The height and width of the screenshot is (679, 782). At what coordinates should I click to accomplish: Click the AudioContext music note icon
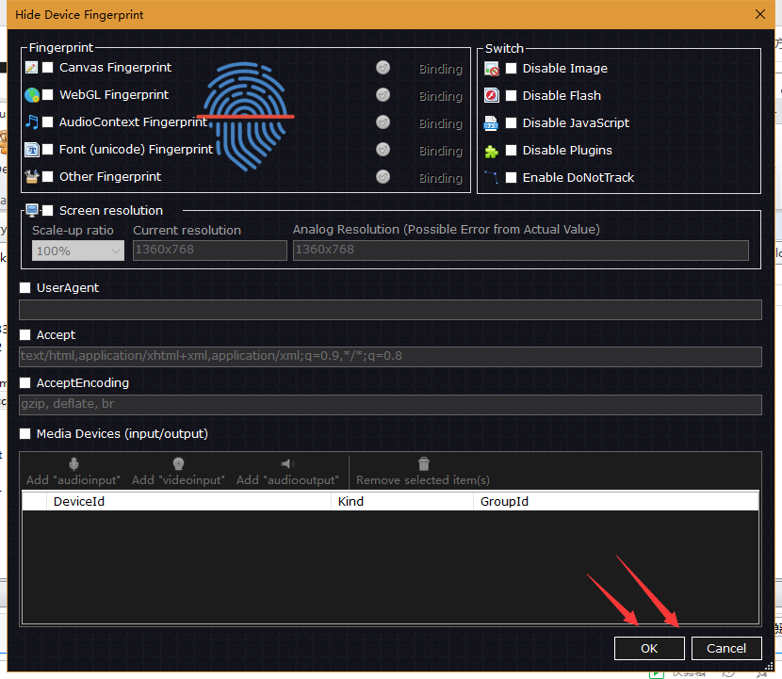pyautogui.click(x=31, y=122)
